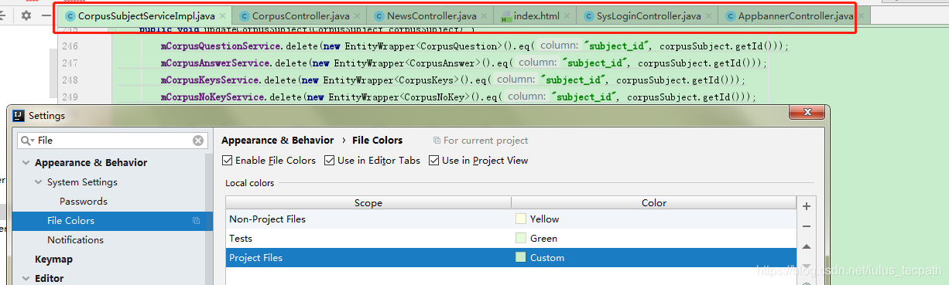Select Passwords in settings tree
Image resolution: width=949 pixels, height=285 pixels.
84,202
